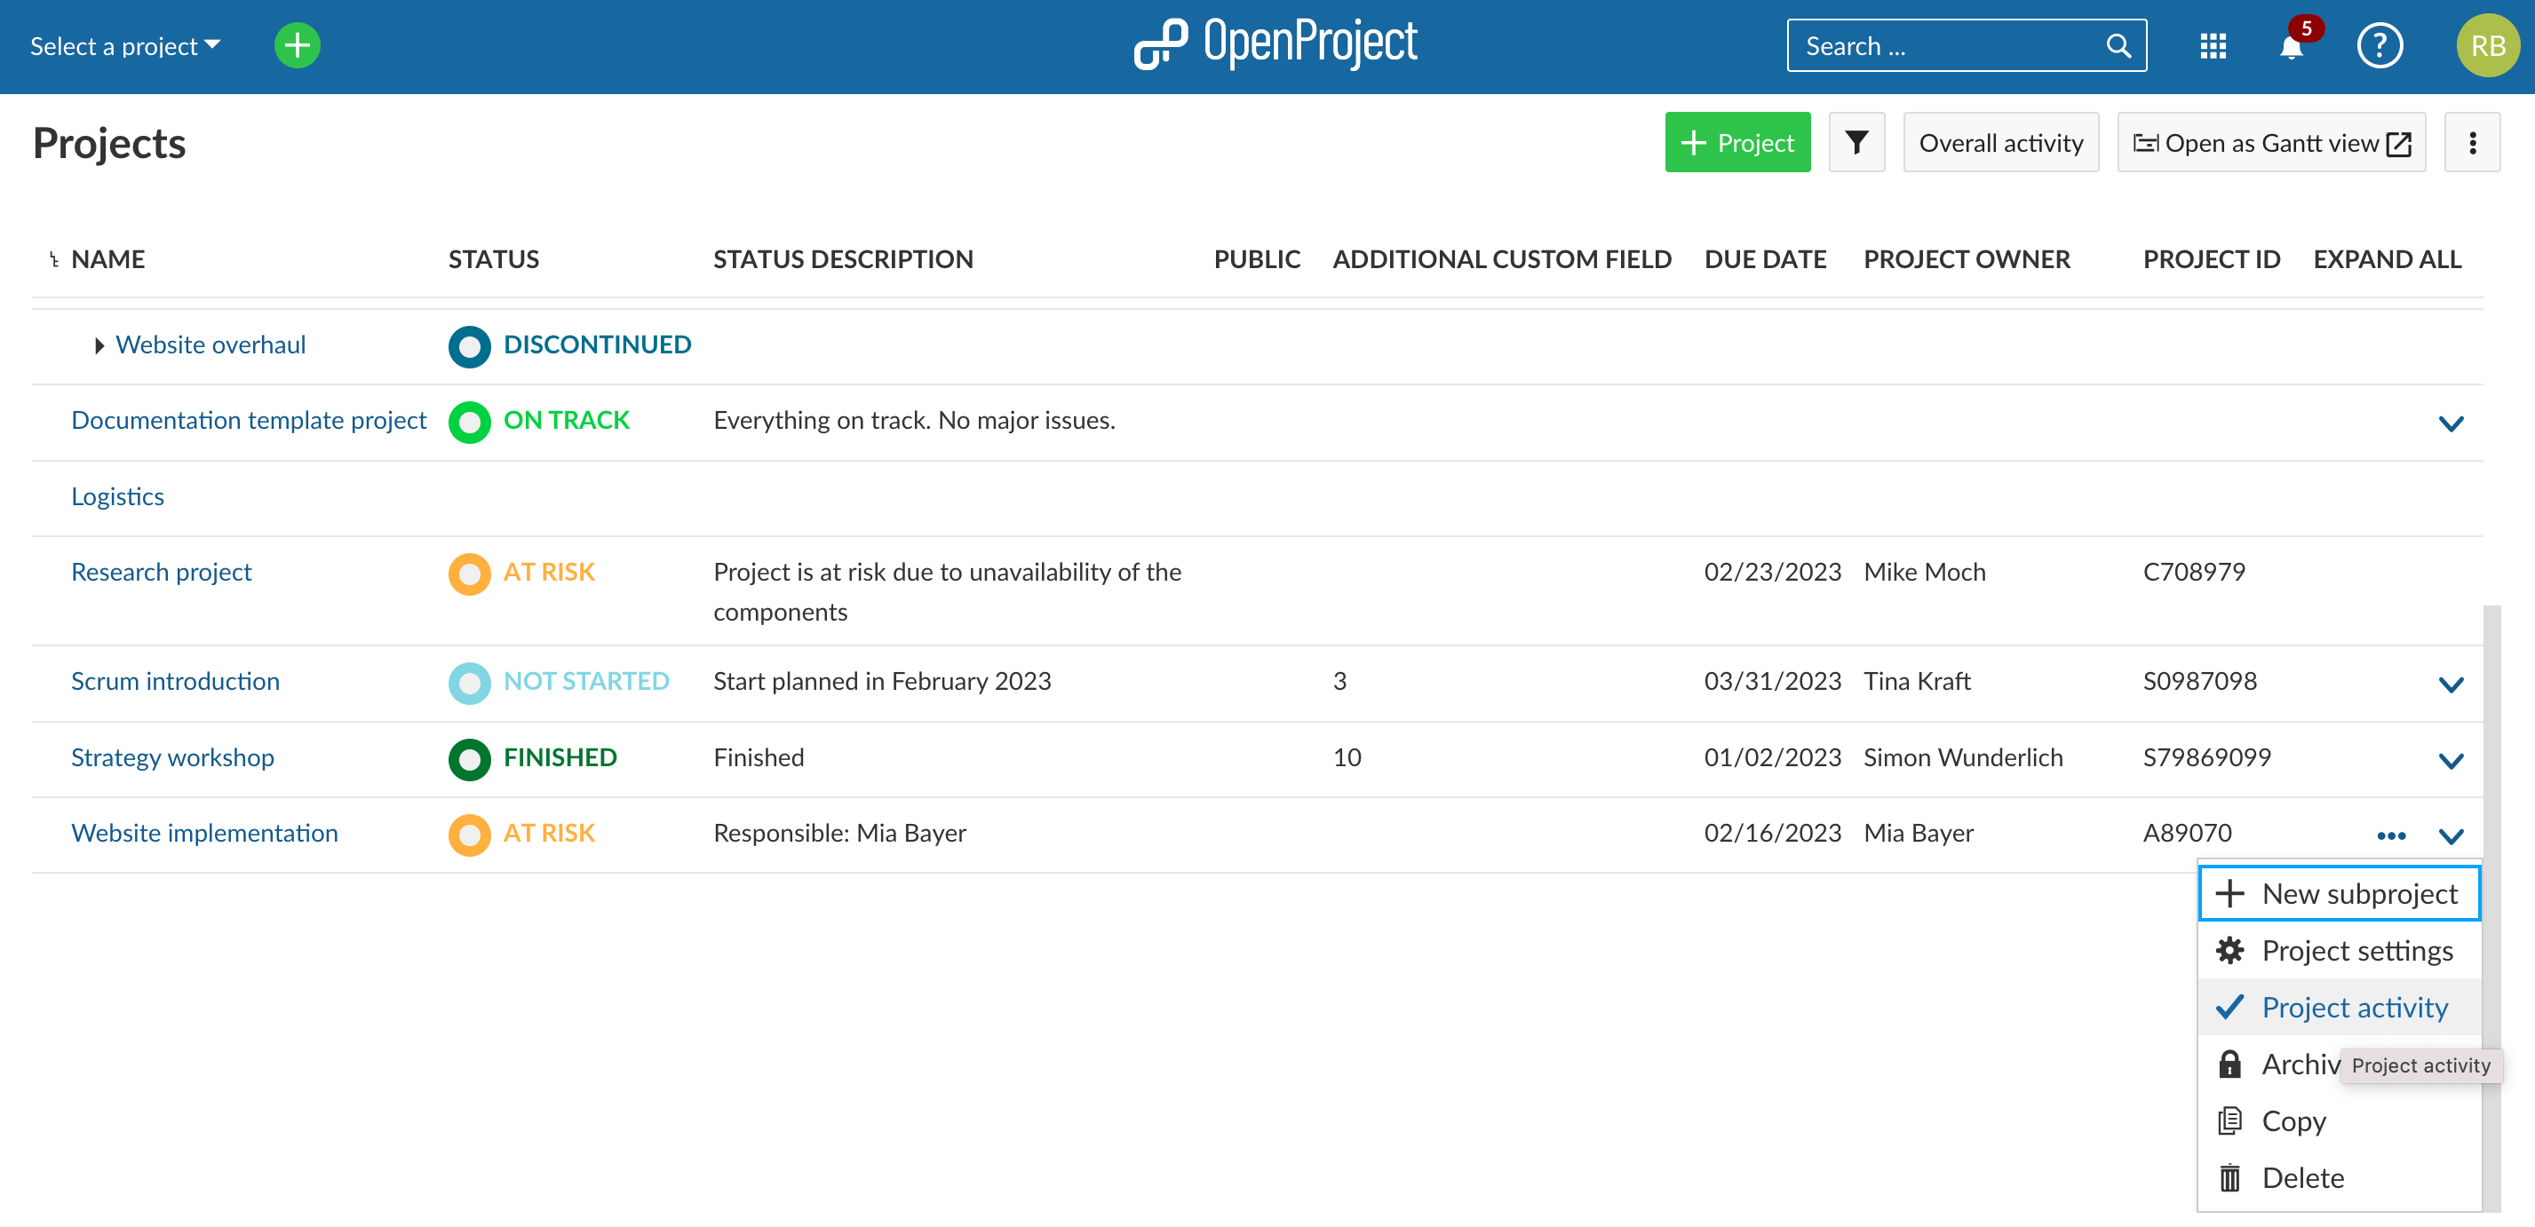Create a project with the green plus icon
This screenshot has width=2535, height=1227.
(296, 45)
